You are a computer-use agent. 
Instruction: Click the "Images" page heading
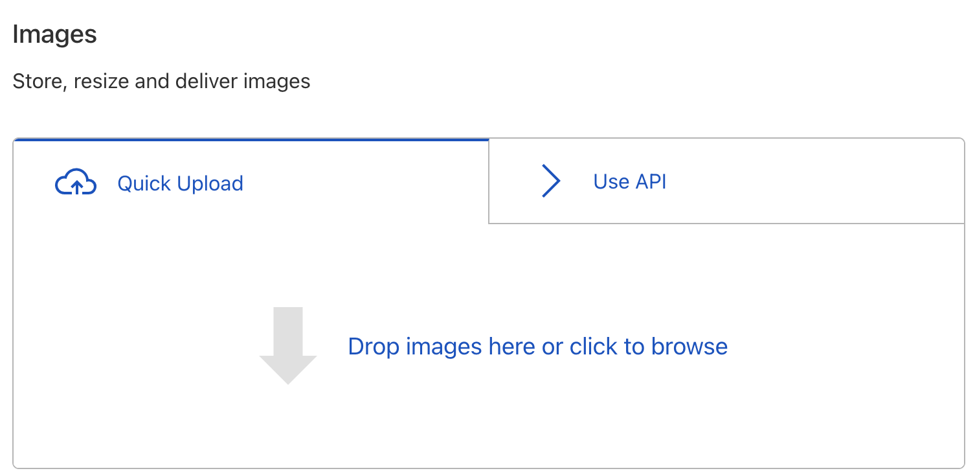[x=54, y=34]
